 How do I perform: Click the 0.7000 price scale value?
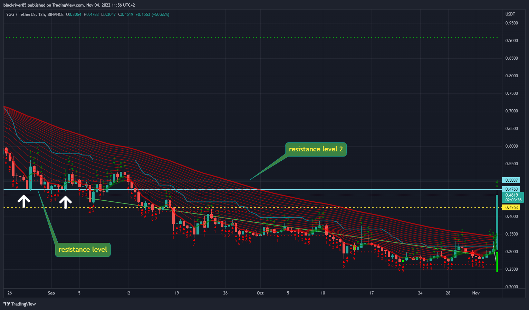pos(511,111)
